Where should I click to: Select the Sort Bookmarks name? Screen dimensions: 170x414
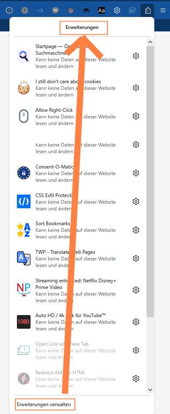pyautogui.click(x=53, y=224)
